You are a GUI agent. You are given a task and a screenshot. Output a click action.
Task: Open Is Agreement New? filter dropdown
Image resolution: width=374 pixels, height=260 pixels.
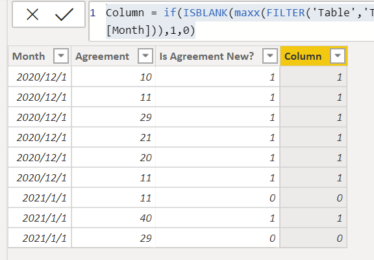(x=269, y=56)
